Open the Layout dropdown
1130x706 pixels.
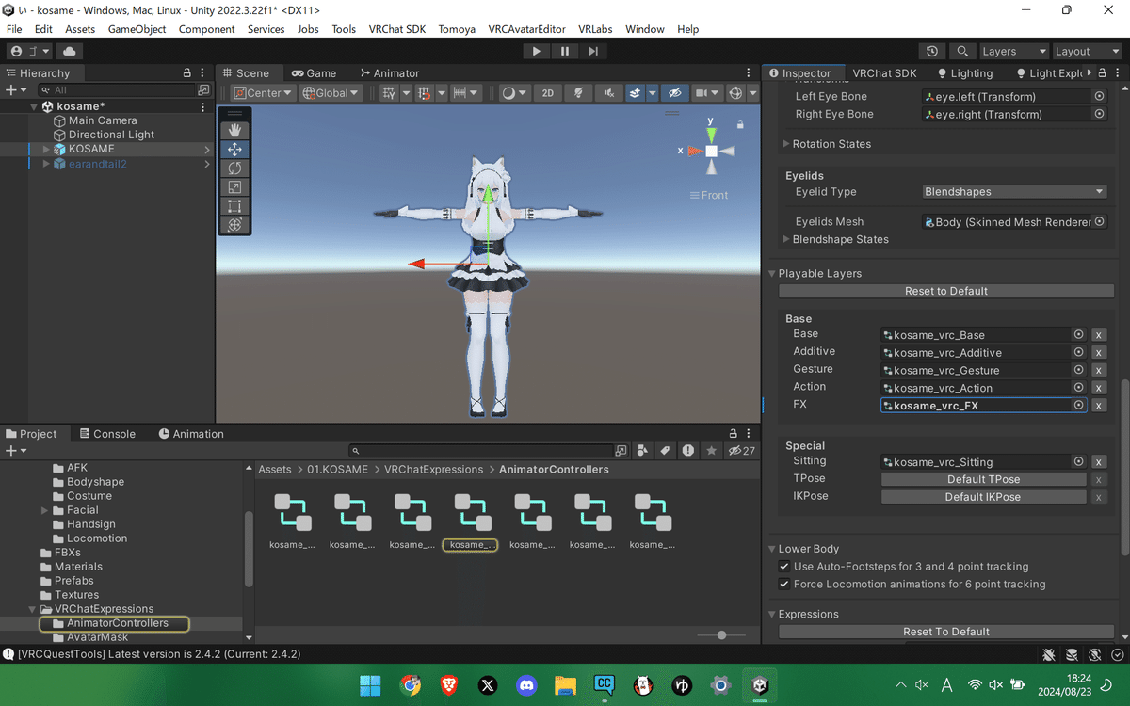click(1086, 52)
